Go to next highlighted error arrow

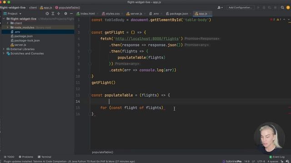coord(289,19)
